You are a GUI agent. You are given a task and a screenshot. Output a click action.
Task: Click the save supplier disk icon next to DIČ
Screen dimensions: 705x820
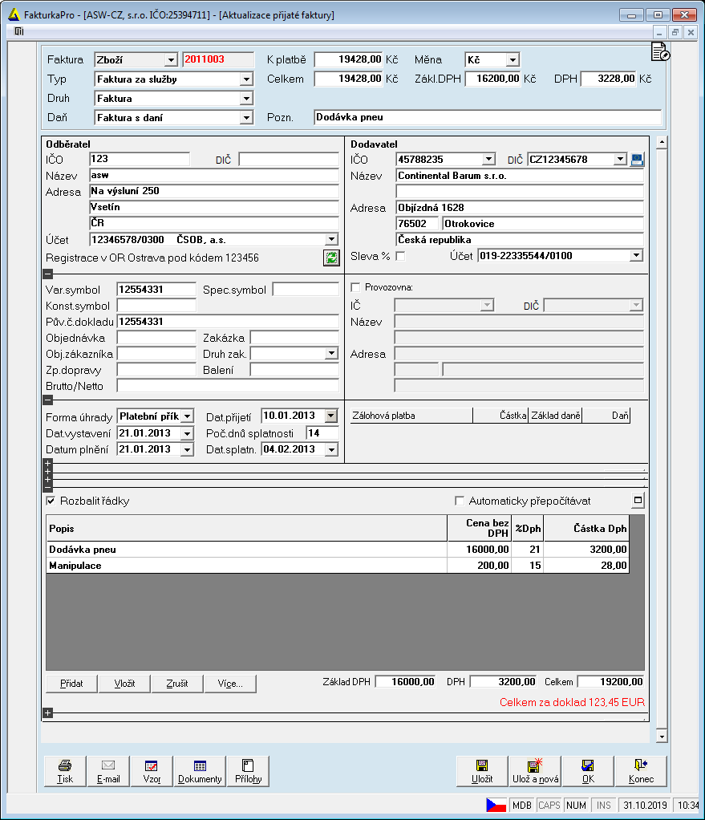point(637,159)
